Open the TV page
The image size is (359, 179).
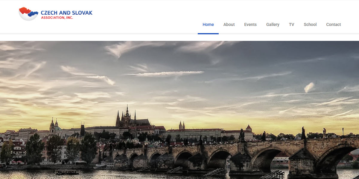tap(291, 24)
